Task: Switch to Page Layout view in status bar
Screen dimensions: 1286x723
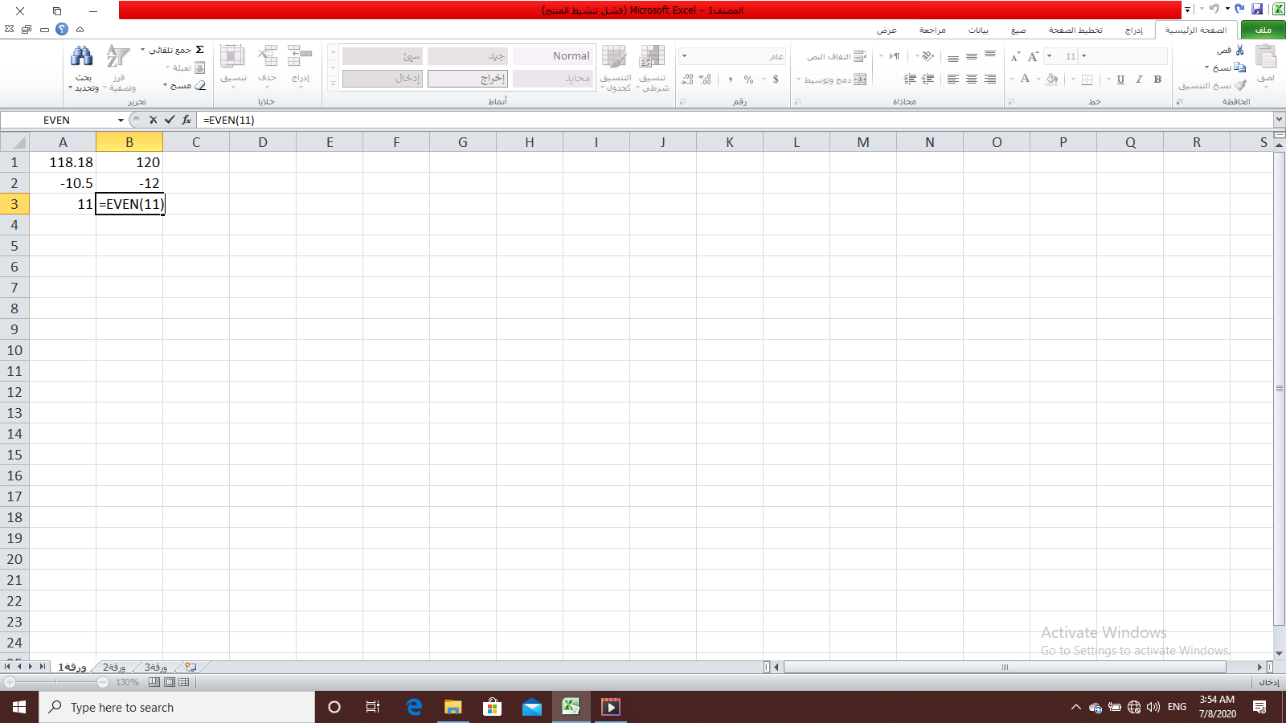Action: [x=170, y=682]
